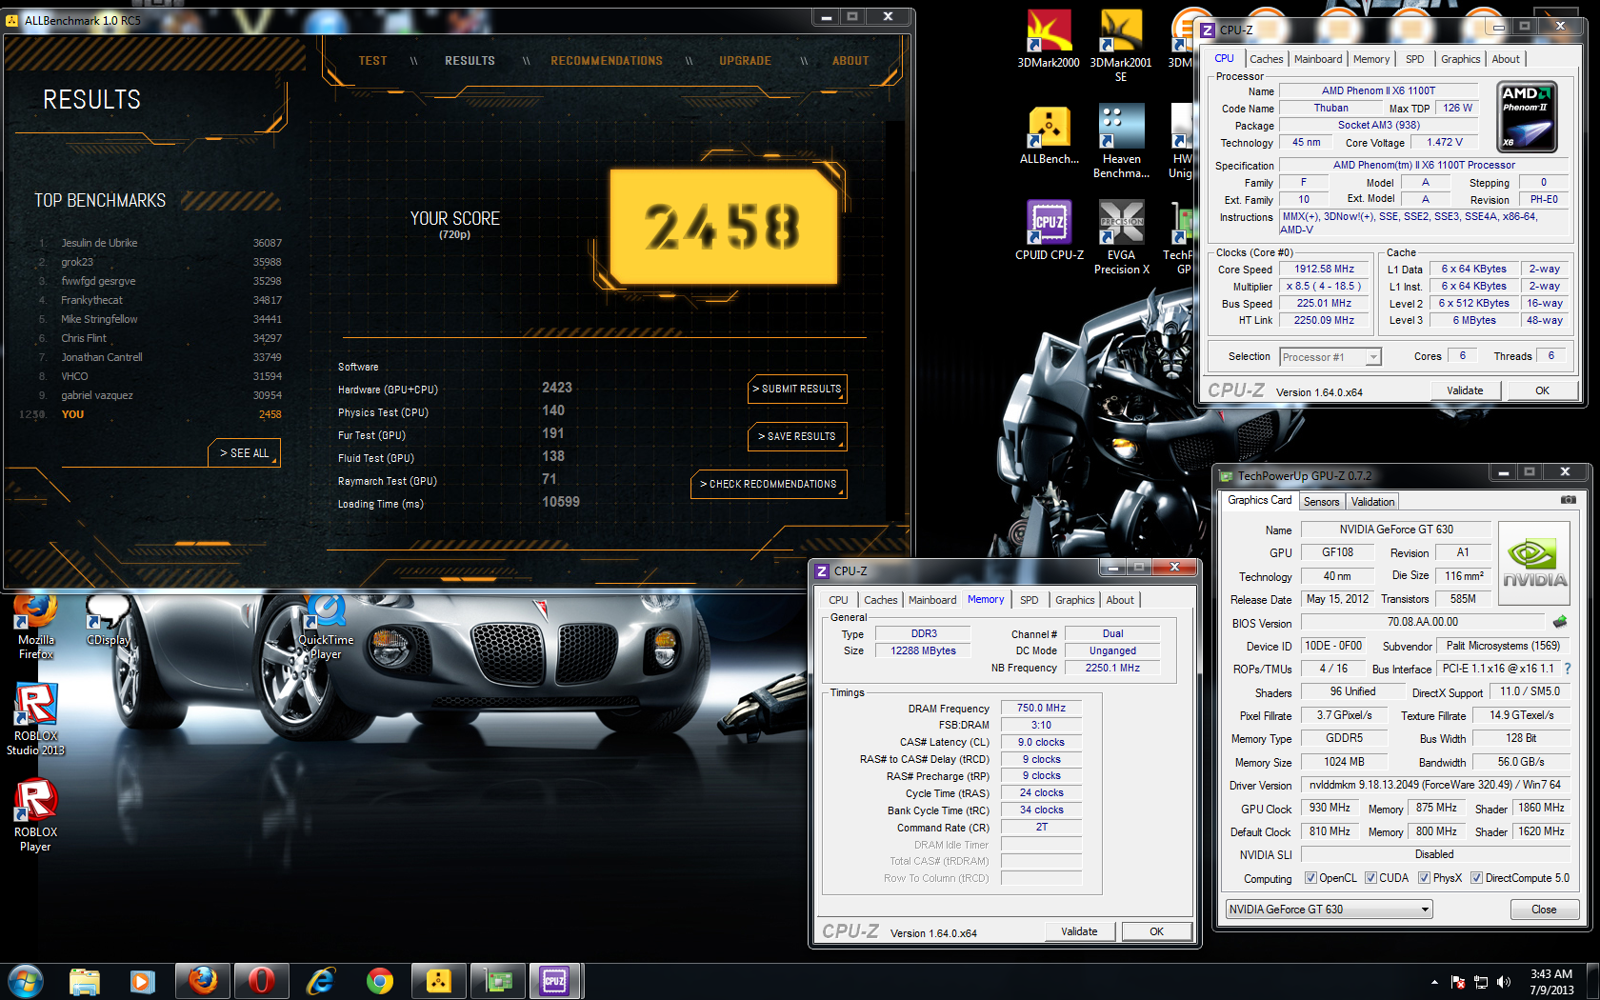Image resolution: width=1600 pixels, height=1000 pixels.
Task: Open the 3DMark2000 desktop shortcut
Action: [x=1048, y=39]
